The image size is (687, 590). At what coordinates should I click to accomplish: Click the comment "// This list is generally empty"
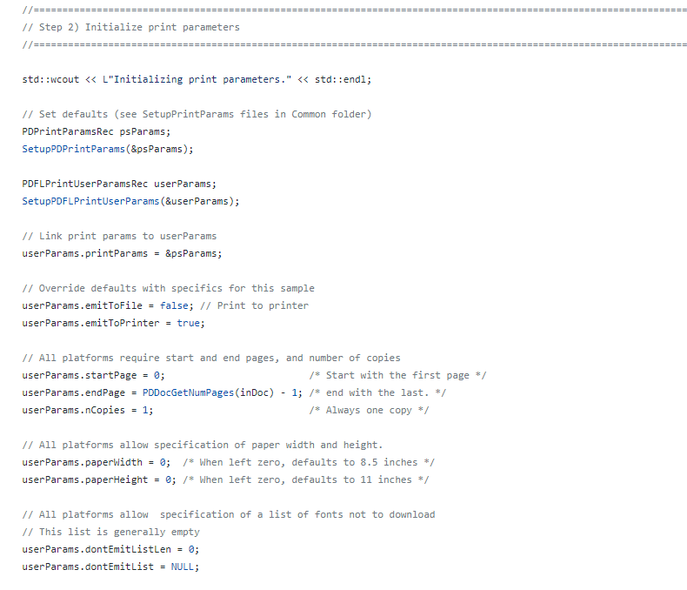[110, 533]
